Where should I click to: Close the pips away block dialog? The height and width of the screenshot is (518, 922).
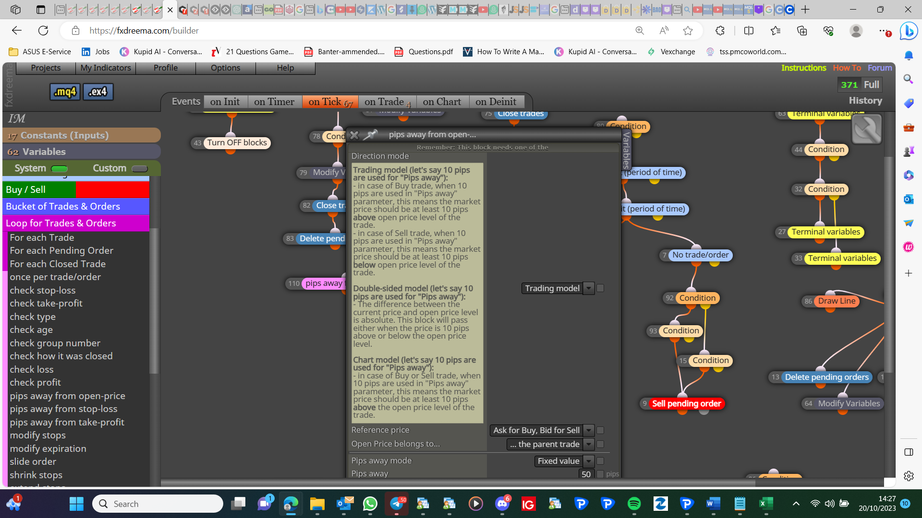click(354, 135)
